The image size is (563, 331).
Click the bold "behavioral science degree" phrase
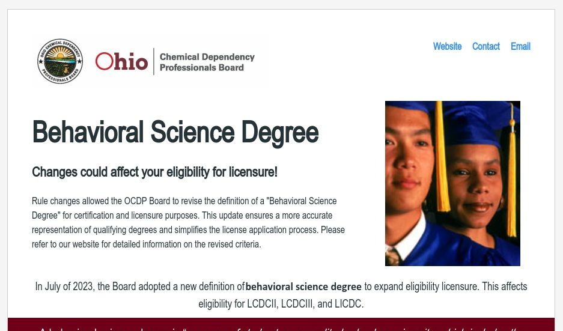[x=303, y=287]
